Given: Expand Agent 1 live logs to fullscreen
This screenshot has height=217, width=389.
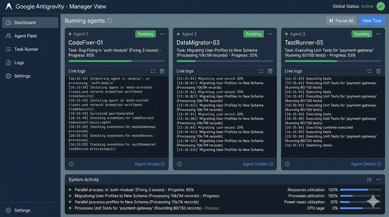Looking at the screenshot, I should coord(153,71).
